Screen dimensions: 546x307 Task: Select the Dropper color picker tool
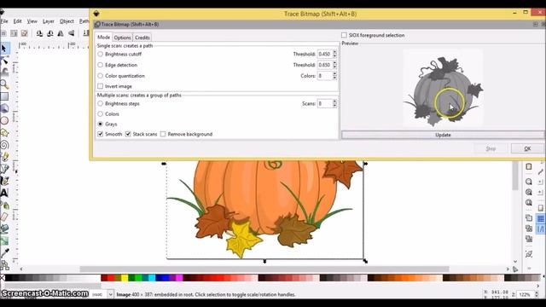point(4,253)
